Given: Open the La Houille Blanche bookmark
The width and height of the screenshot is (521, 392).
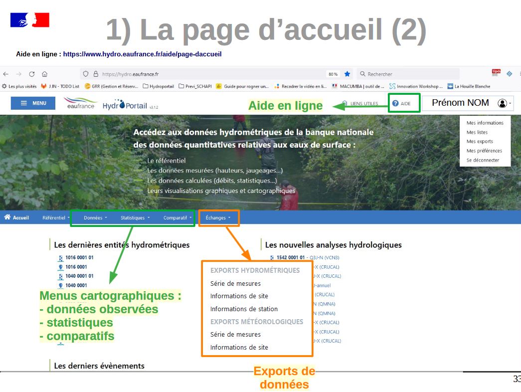Looking at the screenshot, I should coord(469,86).
